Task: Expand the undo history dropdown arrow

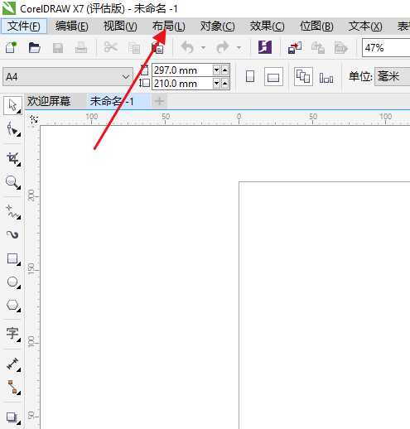Action: click(x=203, y=48)
